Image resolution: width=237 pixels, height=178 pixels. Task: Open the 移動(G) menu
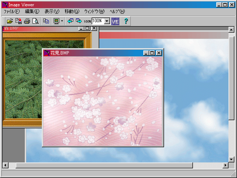72,11
